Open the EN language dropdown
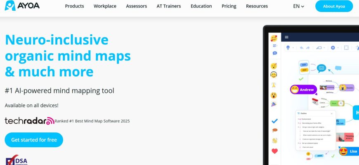The width and height of the screenshot is (359, 165). coord(298,6)
